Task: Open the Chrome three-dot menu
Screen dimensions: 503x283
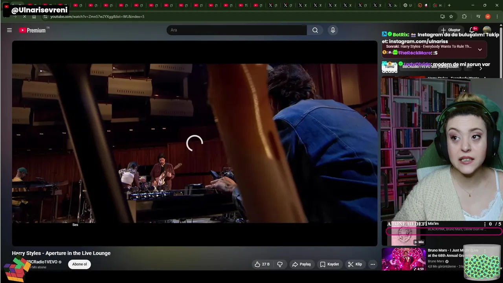Action: point(497,17)
